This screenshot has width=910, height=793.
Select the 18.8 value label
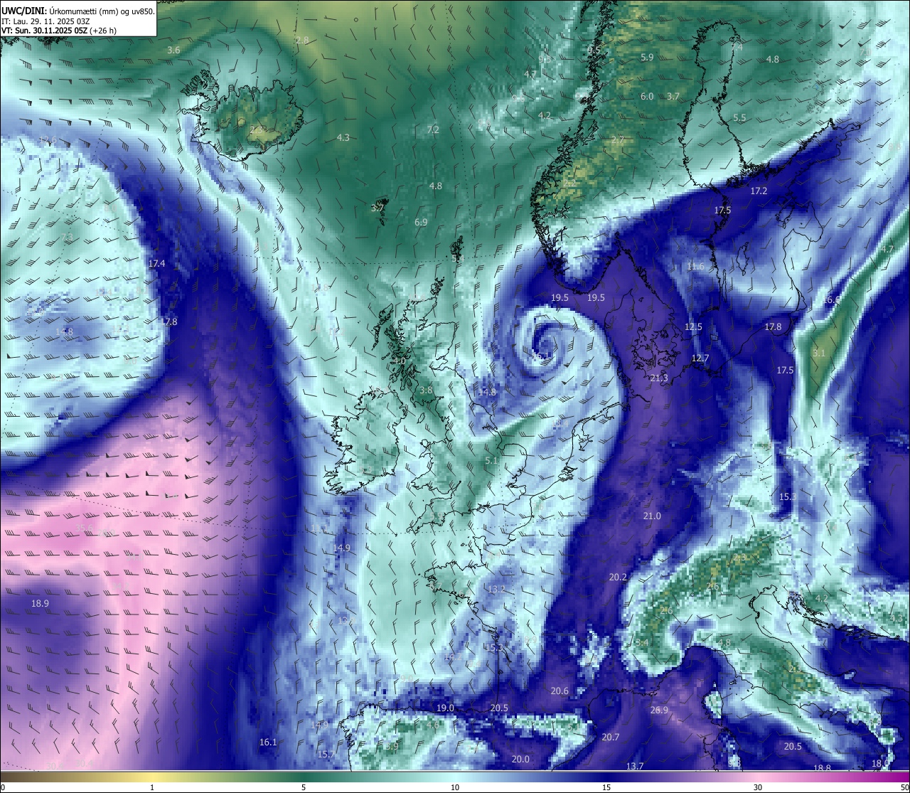pyautogui.click(x=822, y=768)
